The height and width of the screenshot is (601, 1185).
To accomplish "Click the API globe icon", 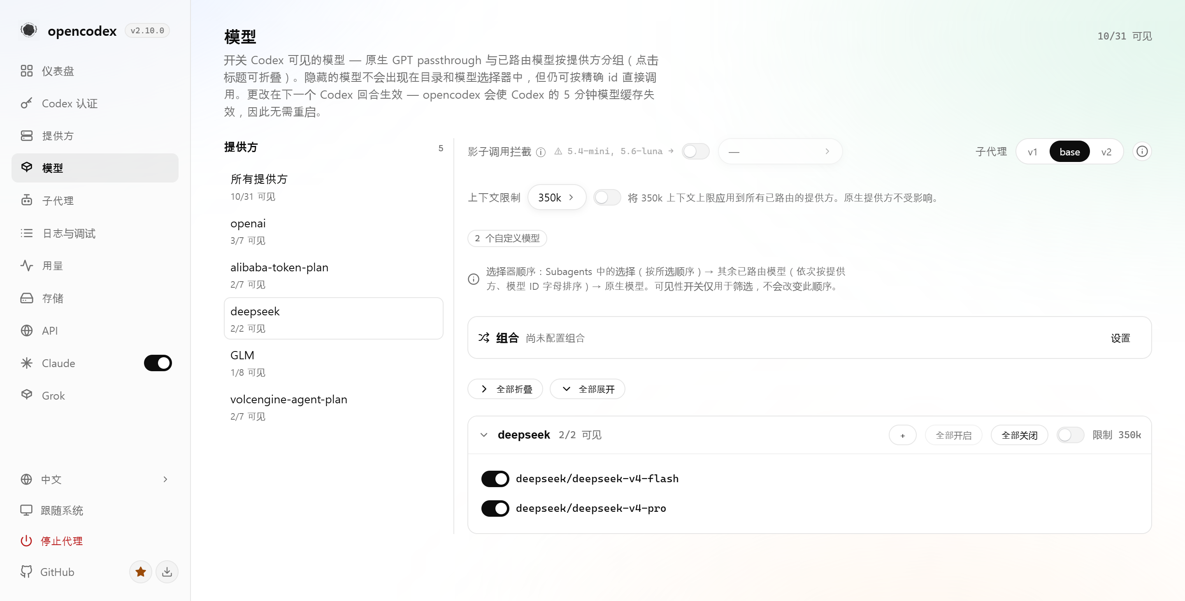I will [27, 331].
